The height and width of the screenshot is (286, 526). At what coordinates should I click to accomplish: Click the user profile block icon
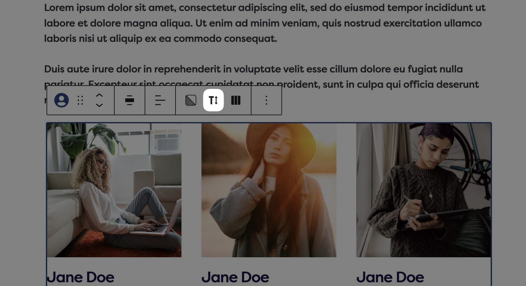(x=62, y=100)
